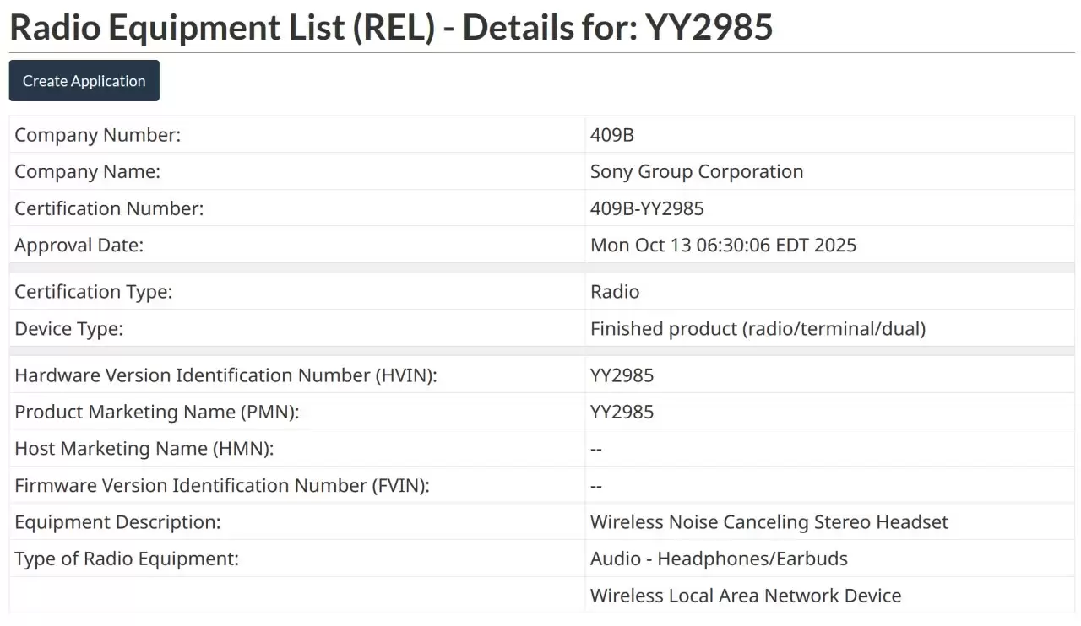
Task: Select the HVIN value YY2985
Action: (622, 375)
